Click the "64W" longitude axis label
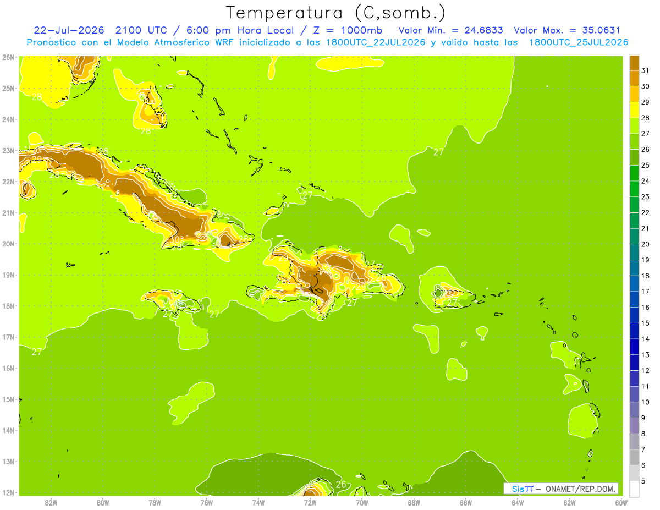The image size is (660, 510). coord(518,502)
